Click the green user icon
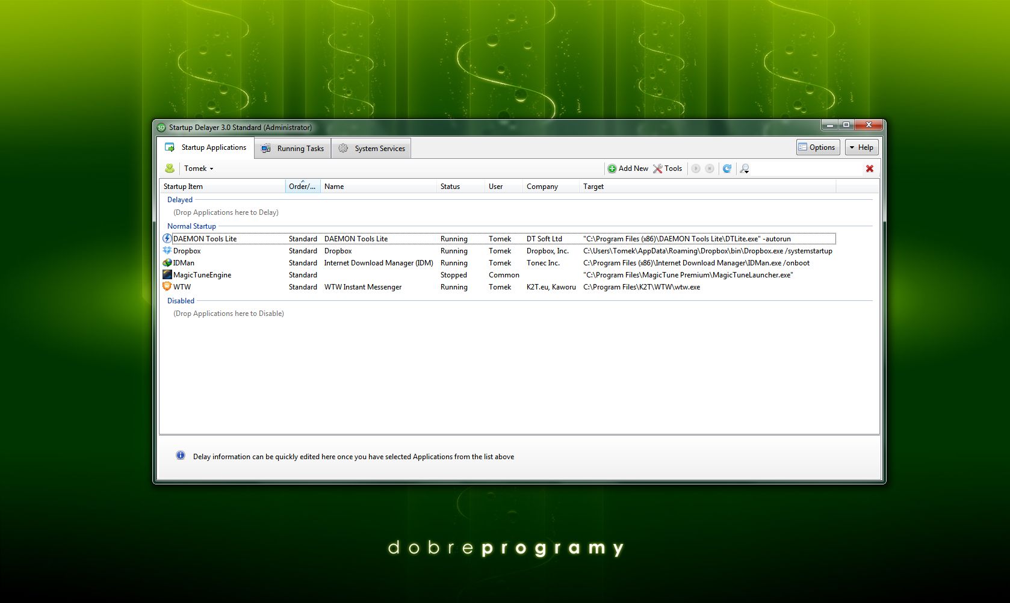This screenshot has width=1010, height=603. 170,169
